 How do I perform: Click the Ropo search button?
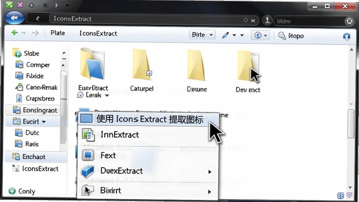[x=291, y=36]
